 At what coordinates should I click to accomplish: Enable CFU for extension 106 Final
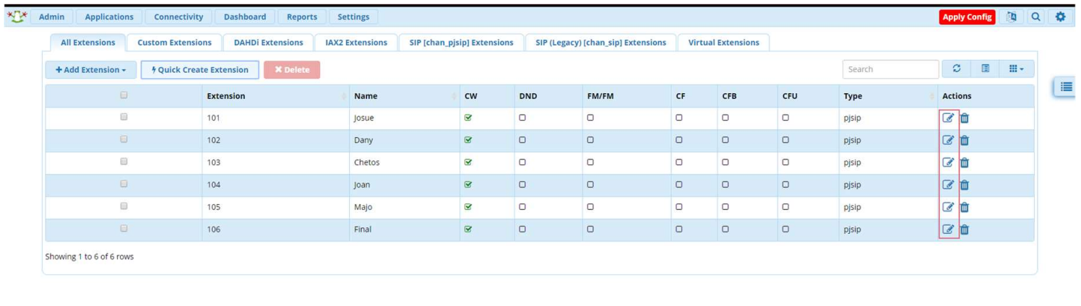click(x=785, y=229)
